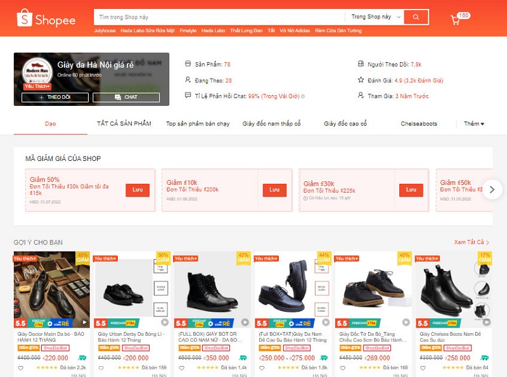The height and width of the screenshot is (377, 507).
Task: Expand the 'Trong Shop này' search scope dropdown
Action: [x=375, y=17]
